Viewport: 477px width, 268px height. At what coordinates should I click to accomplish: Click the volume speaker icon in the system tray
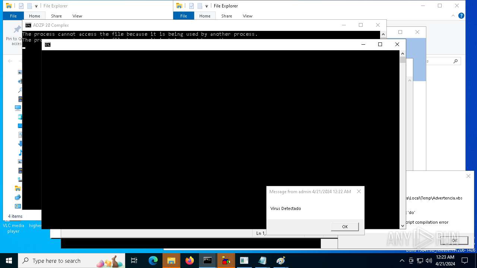(429, 261)
